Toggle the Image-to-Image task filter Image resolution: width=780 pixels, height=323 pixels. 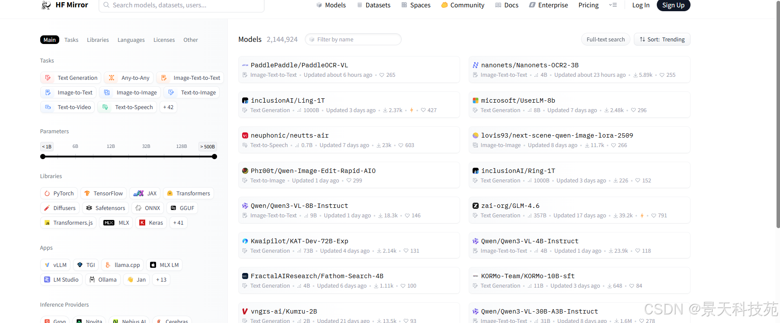point(130,93)
